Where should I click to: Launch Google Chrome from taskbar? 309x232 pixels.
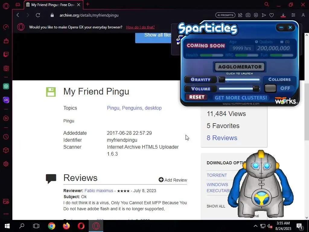51,226
